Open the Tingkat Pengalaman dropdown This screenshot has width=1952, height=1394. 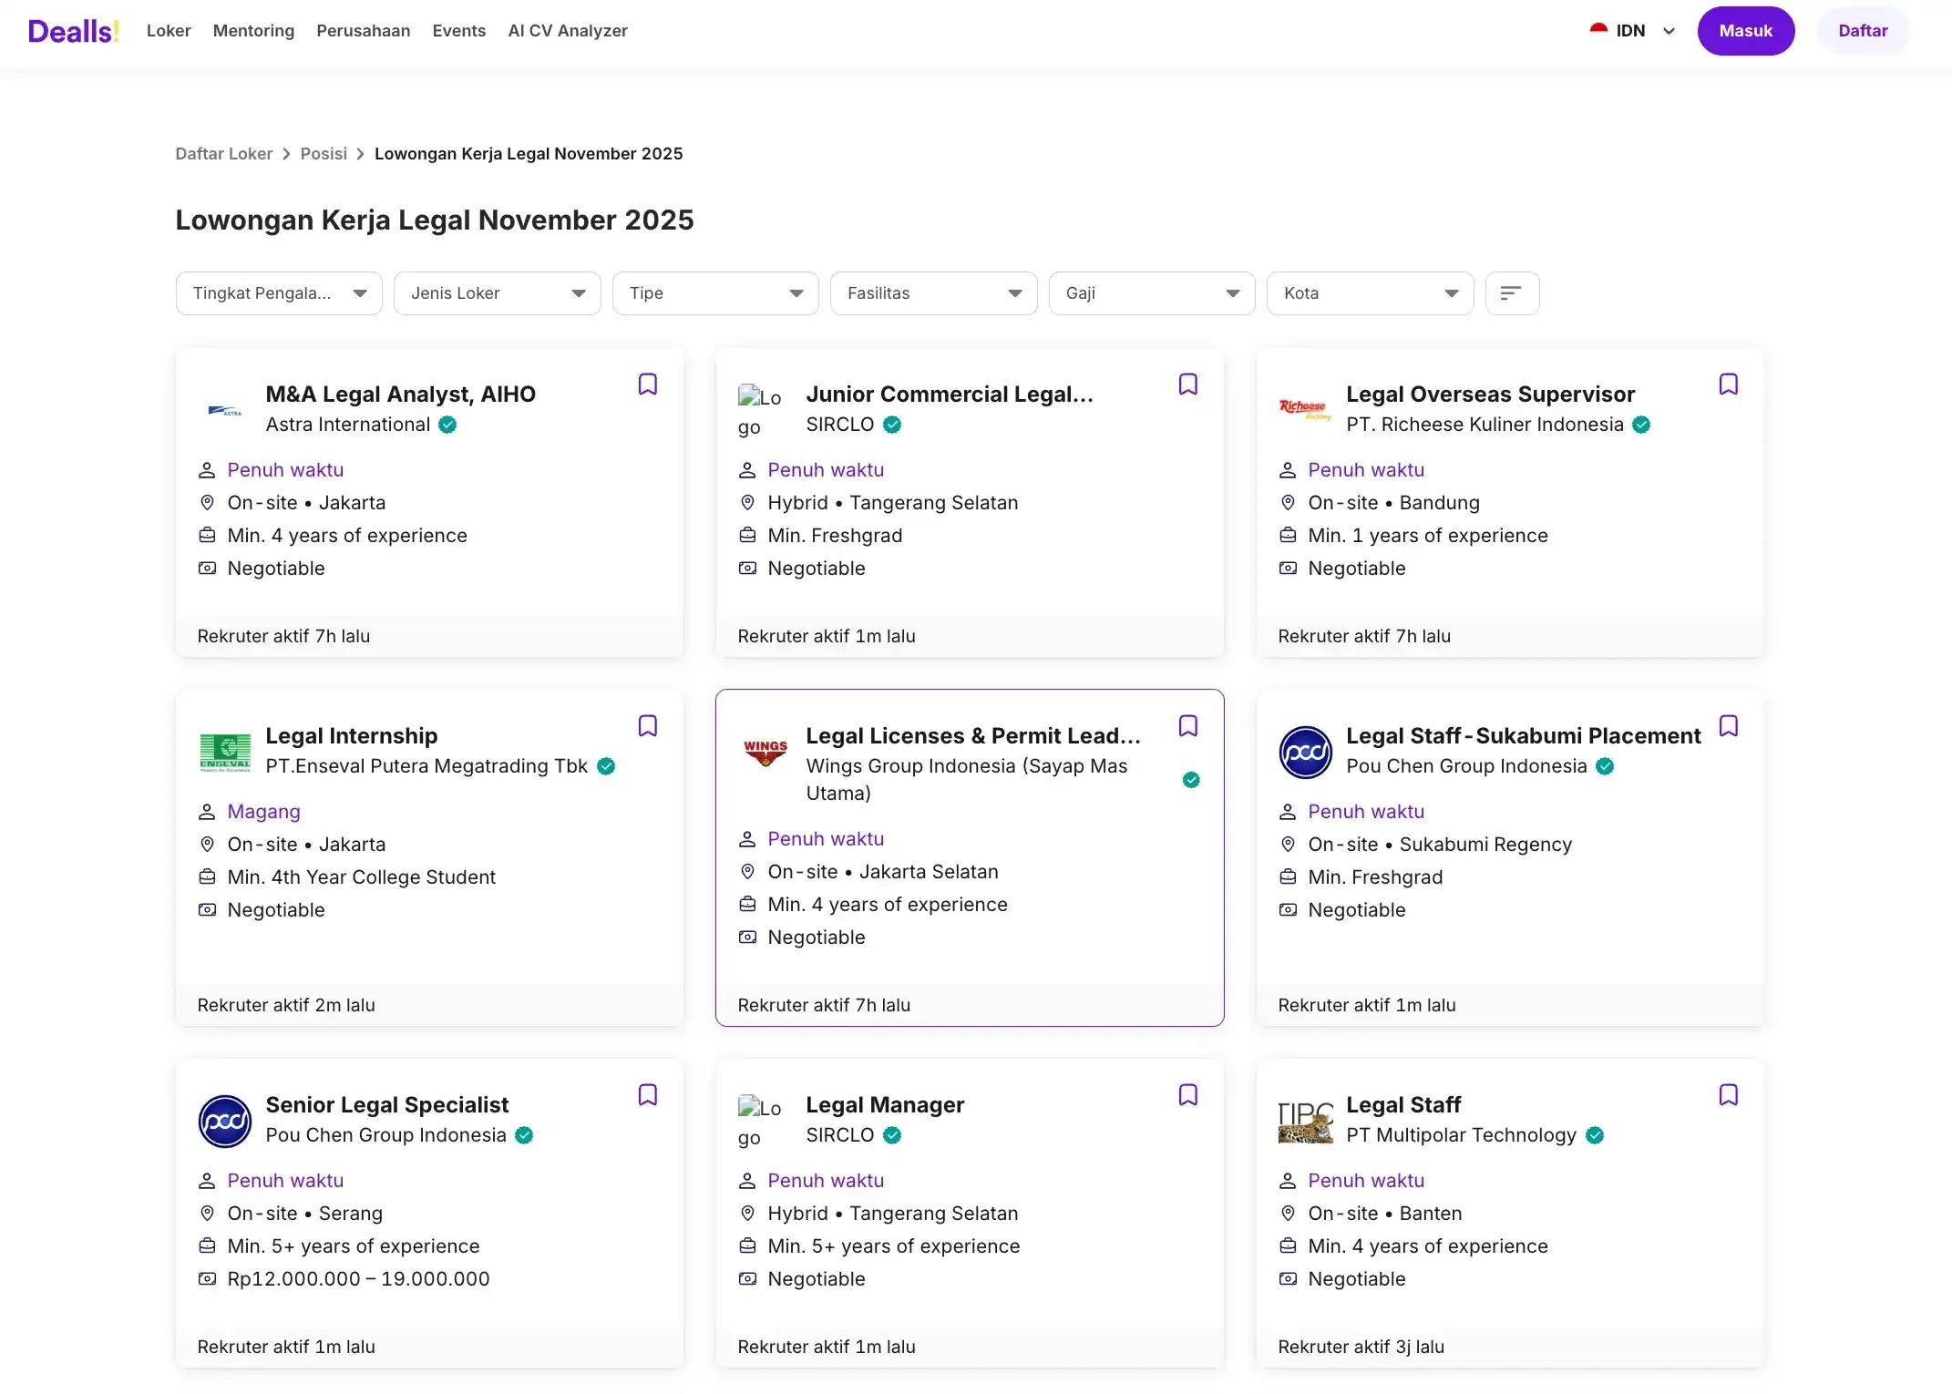tap(279, 293)
